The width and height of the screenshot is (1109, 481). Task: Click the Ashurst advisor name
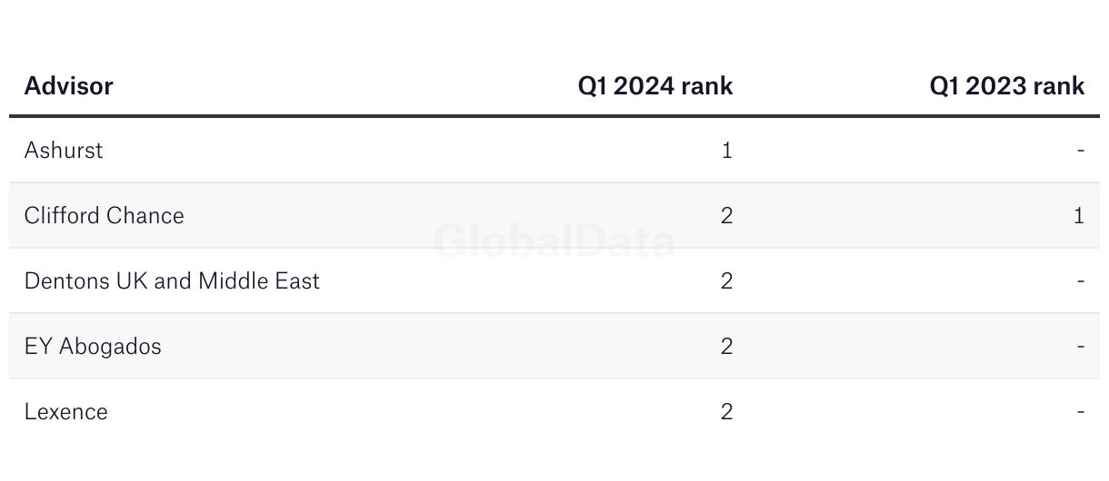click(64, 150)
